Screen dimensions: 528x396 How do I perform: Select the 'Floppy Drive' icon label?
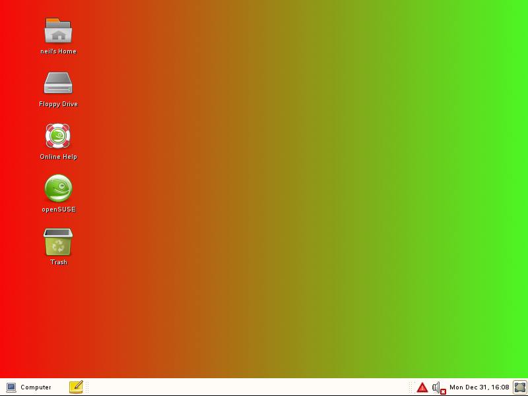coord(58,104)
